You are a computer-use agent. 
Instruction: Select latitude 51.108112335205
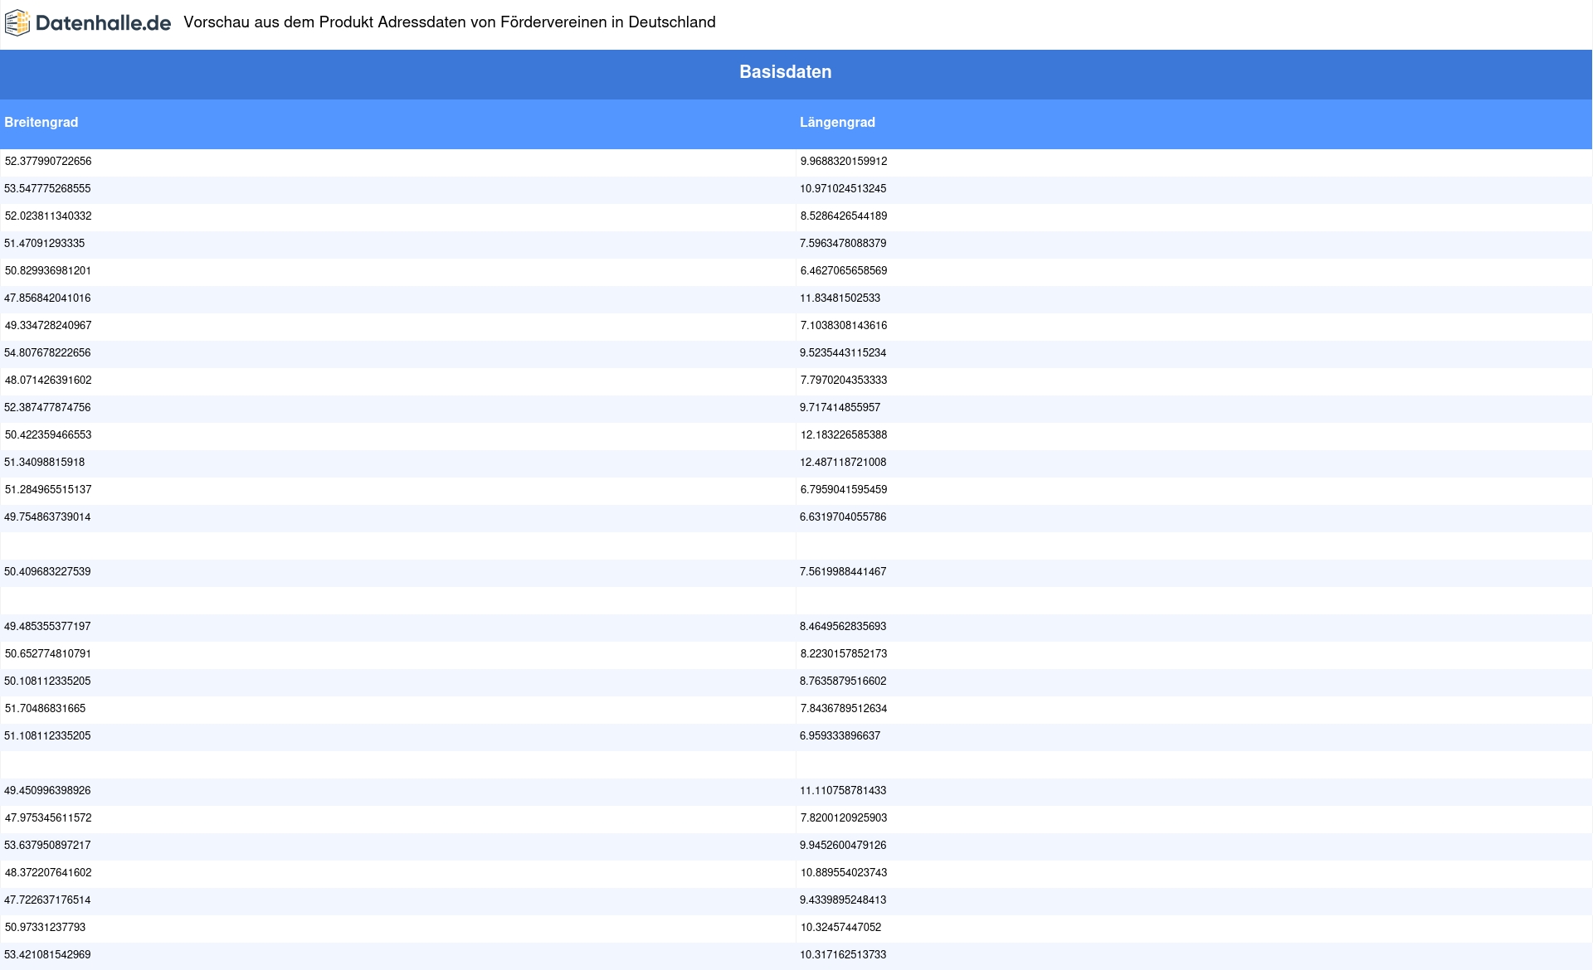[x=47, y=736]
